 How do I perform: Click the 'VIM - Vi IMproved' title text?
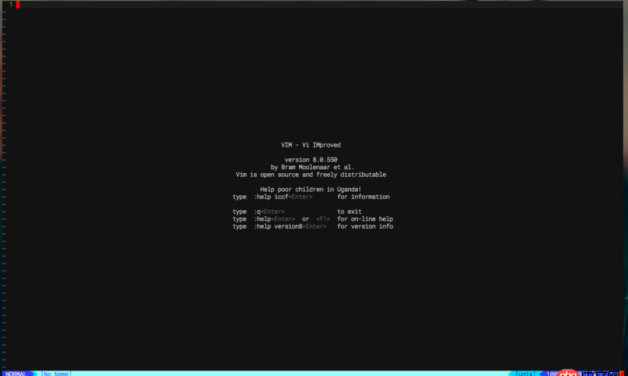[311, 145]
